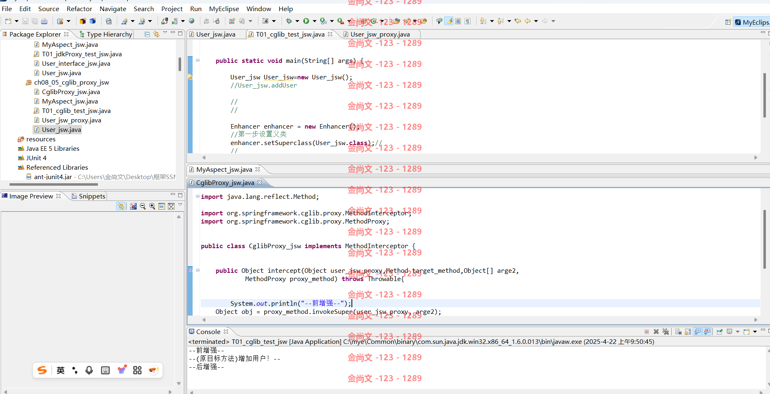Open the New file dropdown arrow
Screen dimensions: 770x394
[16, 21]
